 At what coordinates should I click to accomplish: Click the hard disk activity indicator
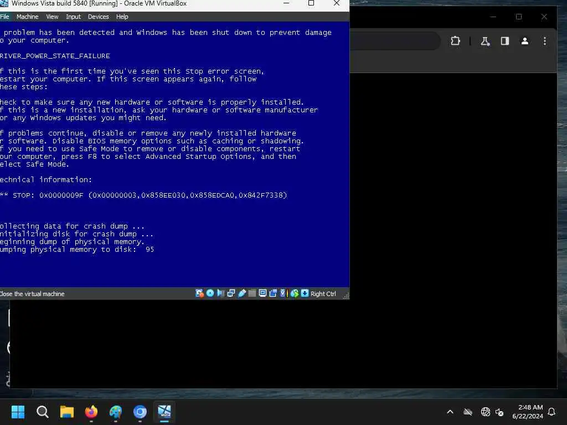[x=199, y=293]
